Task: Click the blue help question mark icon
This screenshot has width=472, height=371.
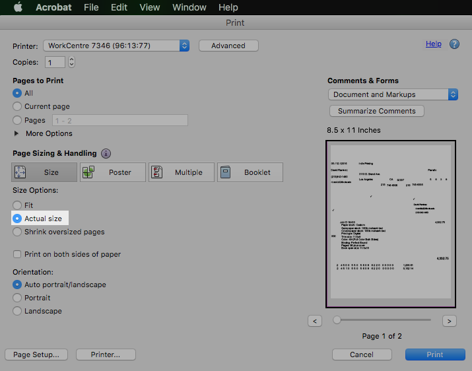Action: pyautogui.click(x=454, y=44)
